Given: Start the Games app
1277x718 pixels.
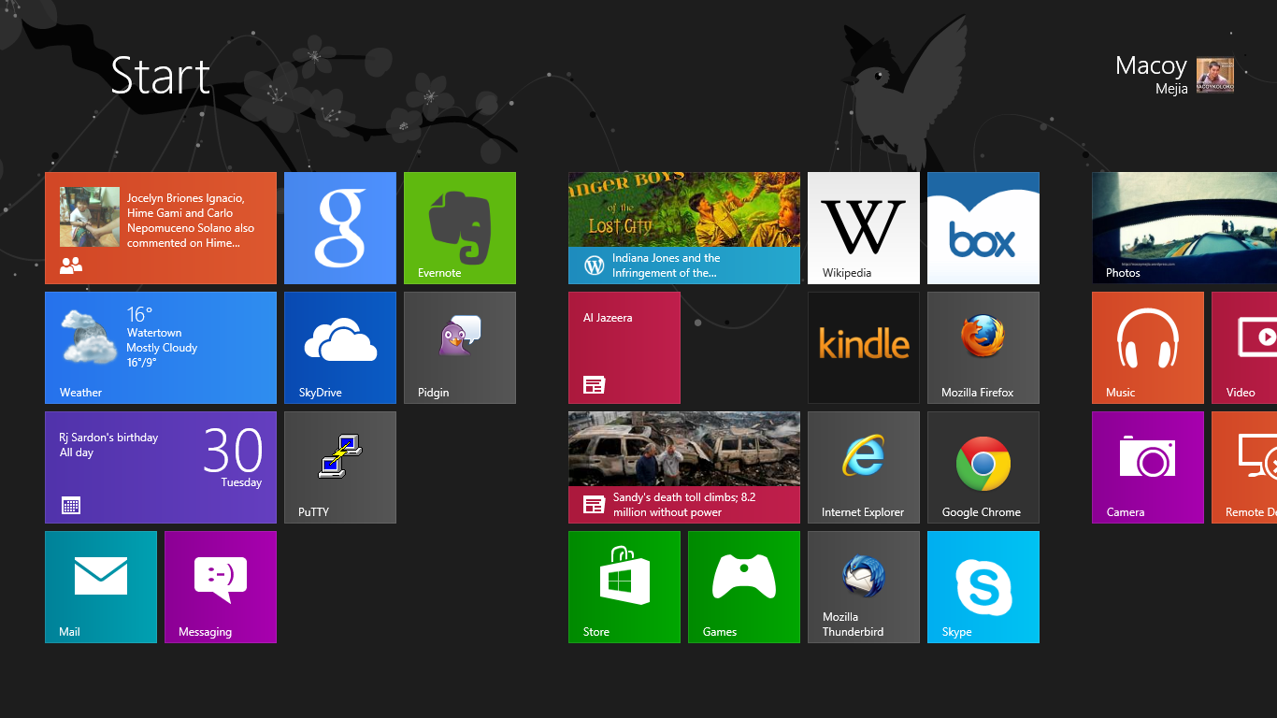Looking at the screenshot, I should [743, 587].
